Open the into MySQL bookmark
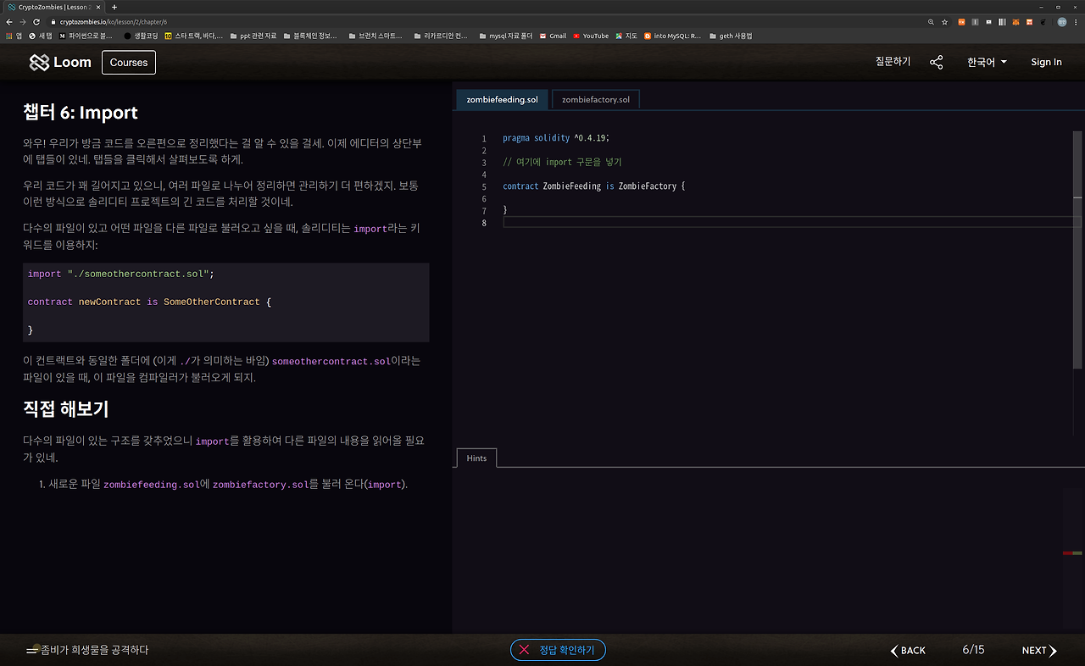 point(673,36)
